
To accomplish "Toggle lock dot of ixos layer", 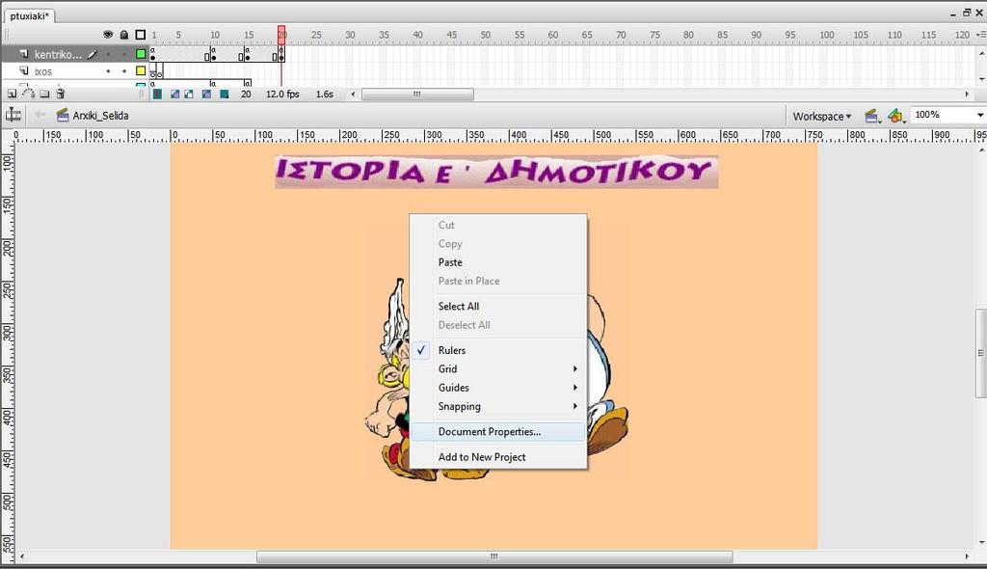I will coord(124,71).
